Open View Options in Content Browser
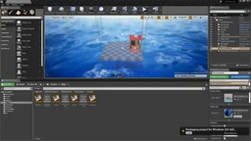Image resolution: width=251 pixels, height=141 pixels. [201, 139]
